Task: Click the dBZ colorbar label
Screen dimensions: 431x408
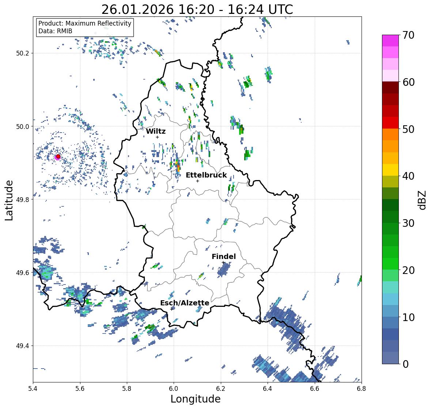Action: [x=423, y=200]
